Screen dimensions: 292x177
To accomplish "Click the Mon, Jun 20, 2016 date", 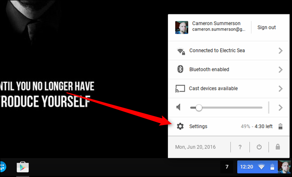I will point(195,147).
